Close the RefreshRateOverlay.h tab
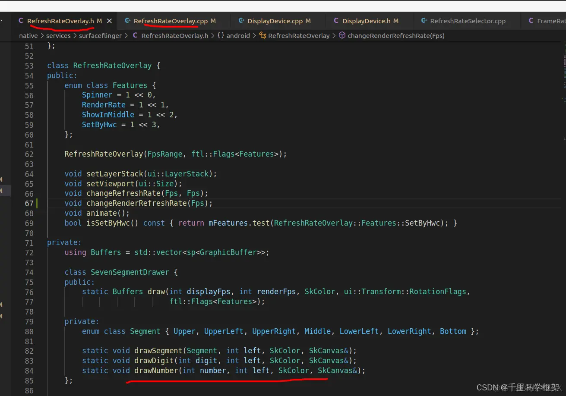This screenshot has height=396, width=566. point(109,21)
